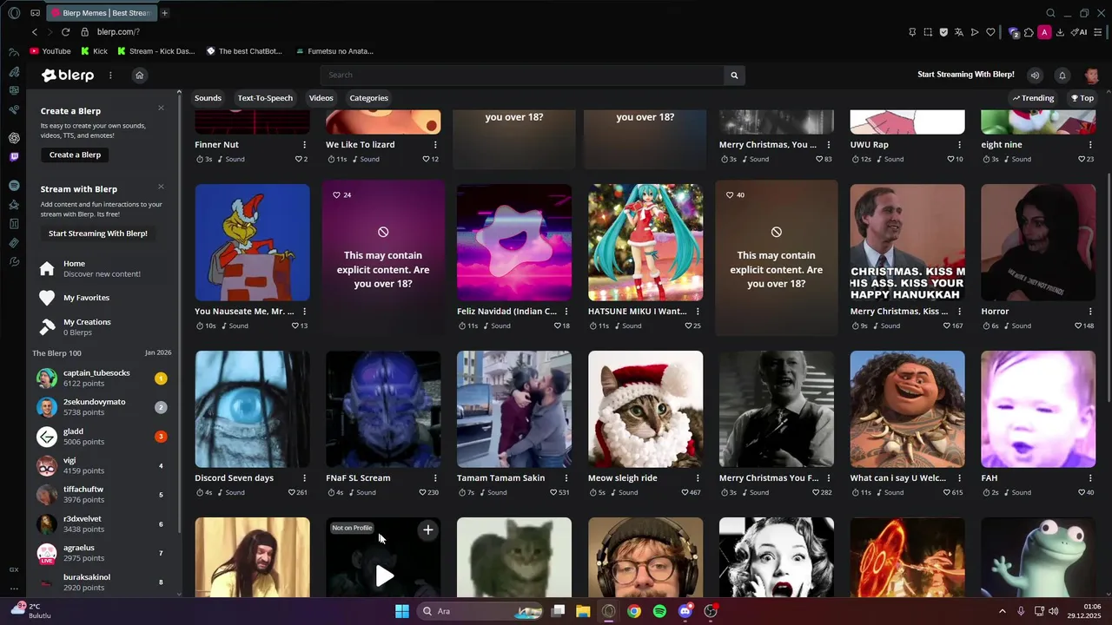Sort by Trending
This screenshot has height=625, width=1112.
point(1033,98)
